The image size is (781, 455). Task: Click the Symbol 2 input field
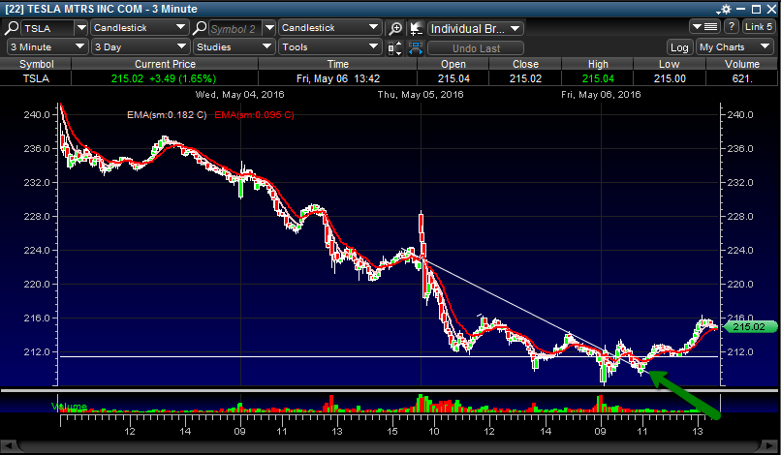click(235, 28)
